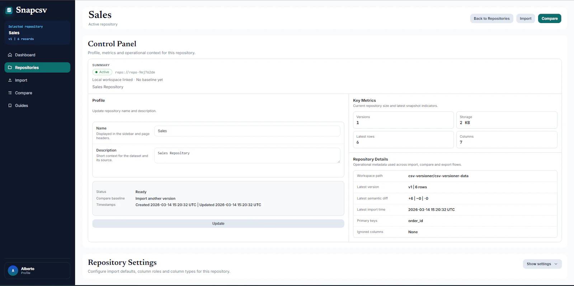This screenshot has width=574, height=286.
Task: Click the Sales page title
Action: coord(100,15)
